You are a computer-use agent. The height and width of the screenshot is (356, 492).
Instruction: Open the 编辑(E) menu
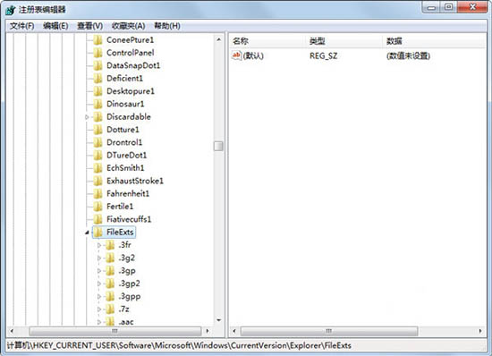click(x=55, y=26)
